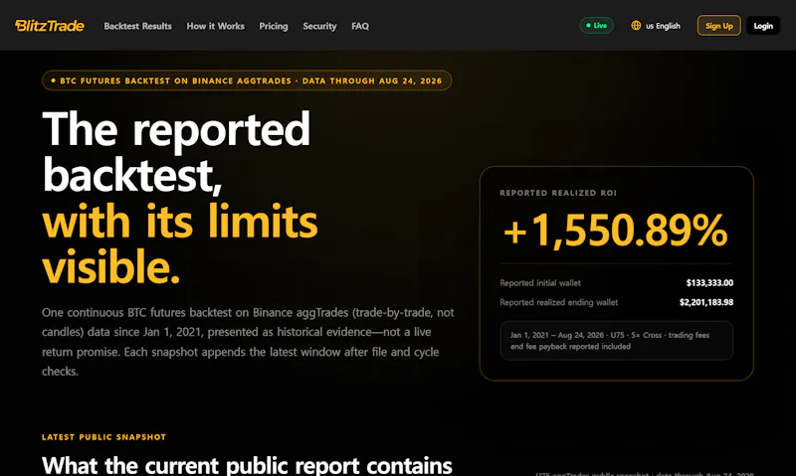Click the 'The reported backtest,' headline
Image resolution: width=796 pixels, height=476 pixels.
pos(176,153)
